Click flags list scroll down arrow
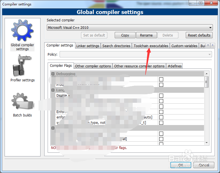The height and width of the screenshot is (173, 220). point(207,143)
